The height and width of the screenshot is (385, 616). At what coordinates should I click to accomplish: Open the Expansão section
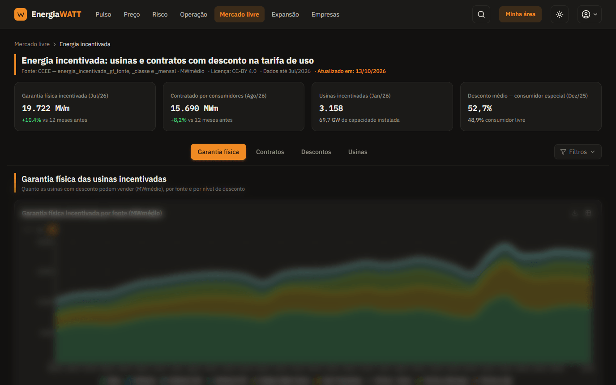pos(285,14)
